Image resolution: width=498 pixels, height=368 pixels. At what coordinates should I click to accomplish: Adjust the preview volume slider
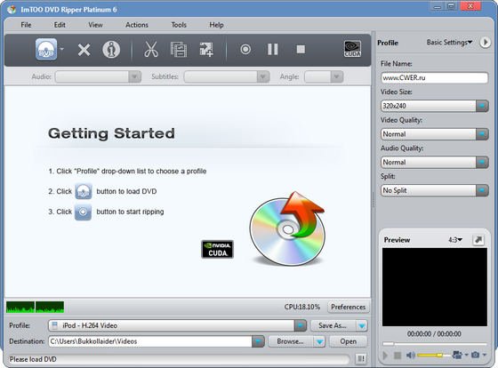434,355
